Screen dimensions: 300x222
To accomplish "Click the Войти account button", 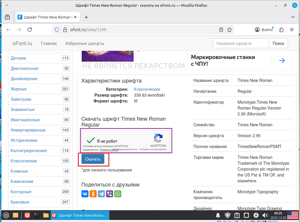I will coord(264,30).
